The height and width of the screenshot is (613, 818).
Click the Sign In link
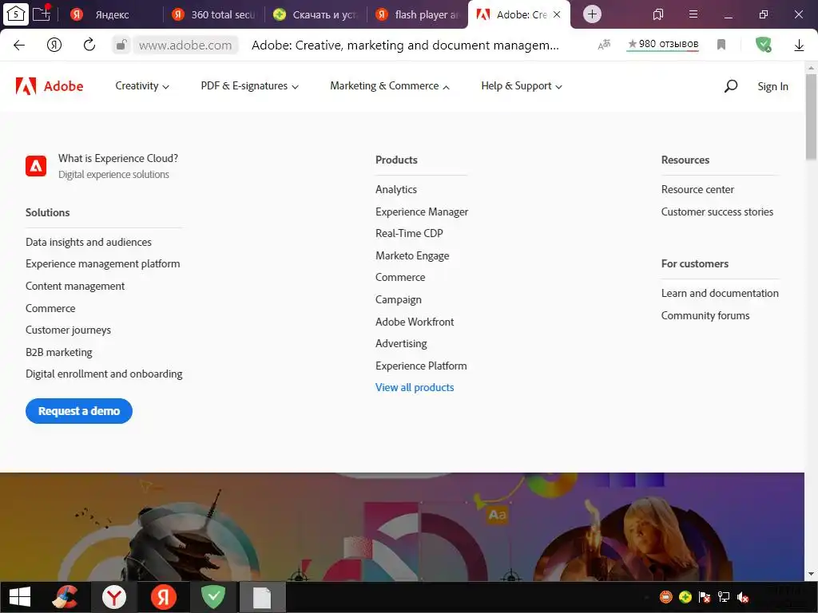pyautogui.click(x=772, y=86)
